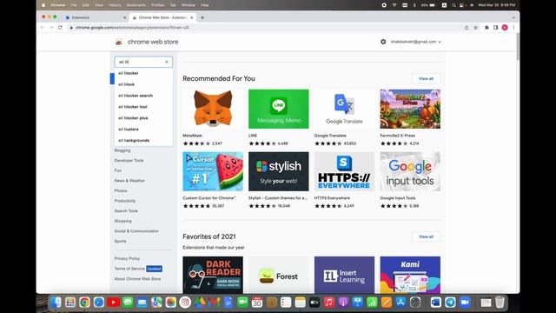Open the Privacy Policy link

coord(127,258)
